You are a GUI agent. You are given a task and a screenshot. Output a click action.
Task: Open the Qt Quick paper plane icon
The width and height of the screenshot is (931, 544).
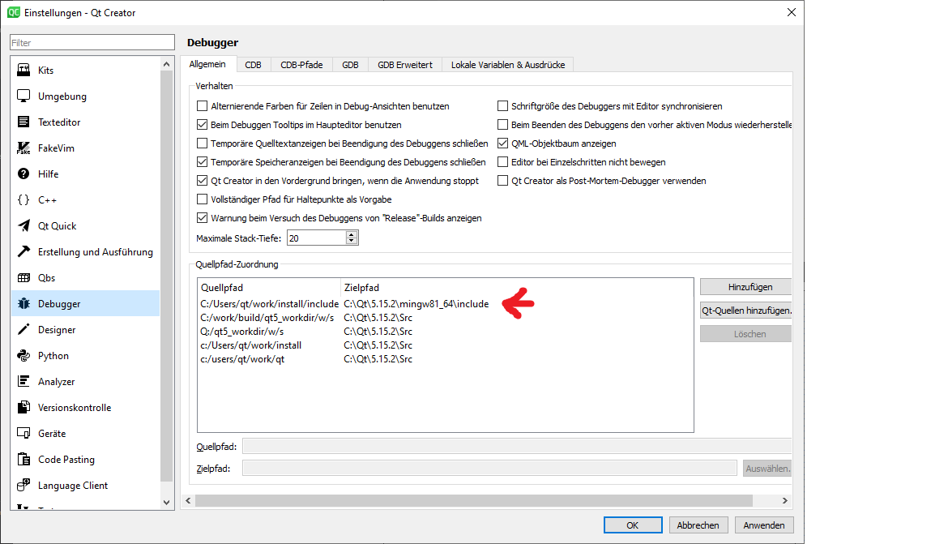click(23, 225)
